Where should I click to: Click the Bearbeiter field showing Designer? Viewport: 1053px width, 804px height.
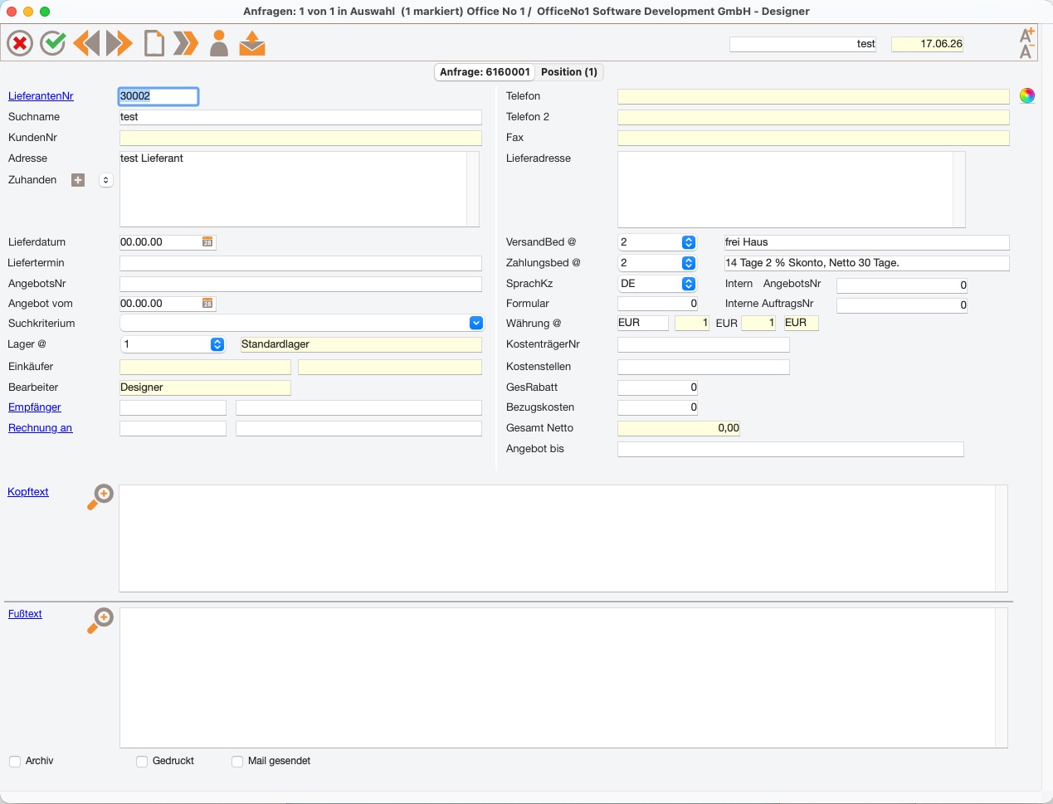205,387
